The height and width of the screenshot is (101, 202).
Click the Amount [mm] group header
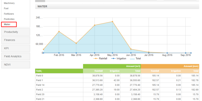click(x=170, y=66)
